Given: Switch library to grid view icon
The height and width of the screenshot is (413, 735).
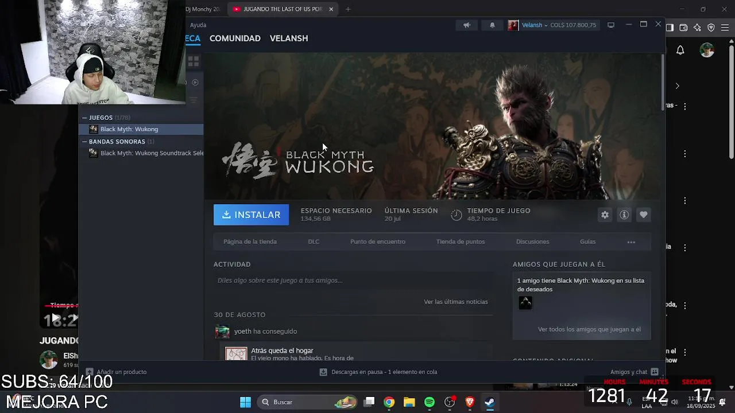Looking at the screenshot, I should [194, 61].
